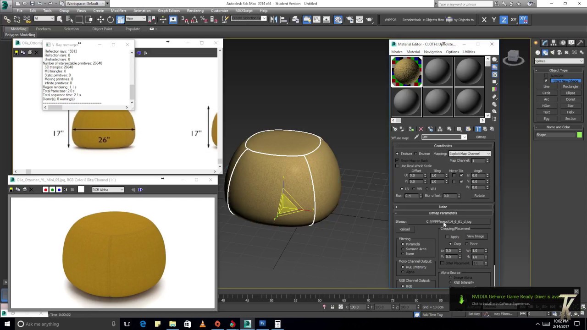Click the View Image button
This screenshot has width=587, height=330.
(x=476, y=236)
